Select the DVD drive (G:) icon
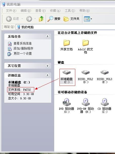Screen dimensions: 115x154 (67, 106)
